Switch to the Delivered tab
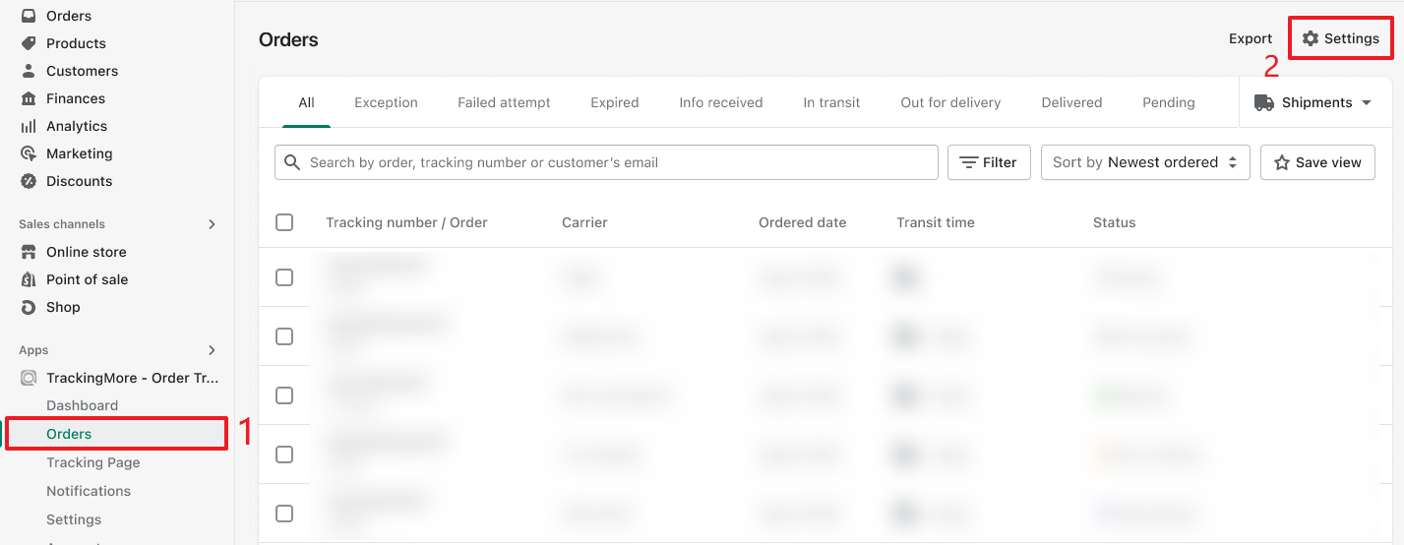The image size is (1404, 545). (x=1071, y=102)
